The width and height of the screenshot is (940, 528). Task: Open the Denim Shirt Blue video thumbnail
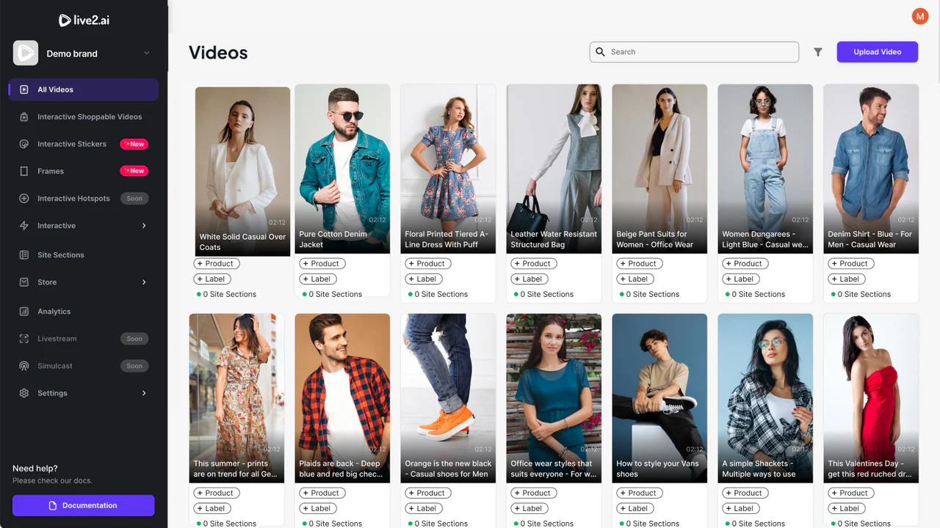click(x=871, y=169)
